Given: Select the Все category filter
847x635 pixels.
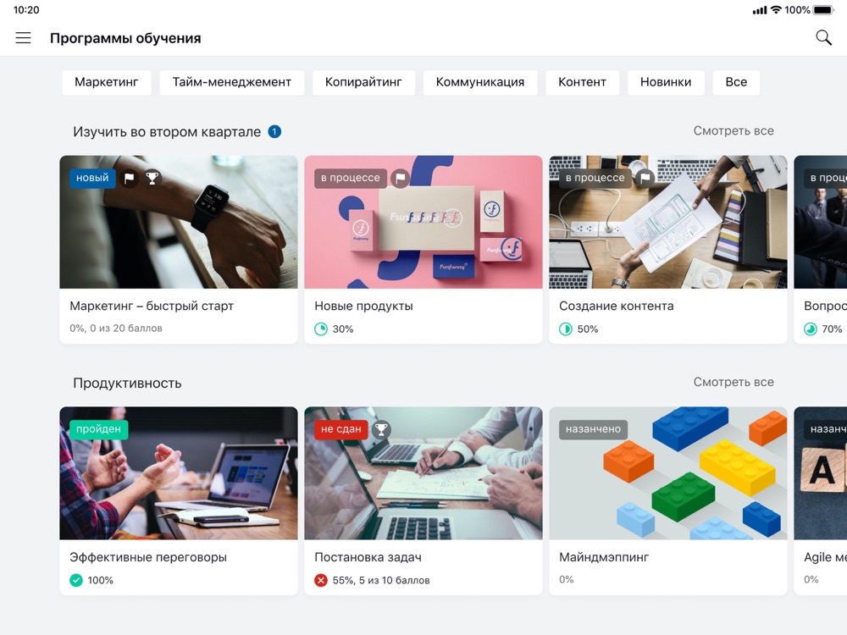Looking at the screenshot, I should pos(736,82).
